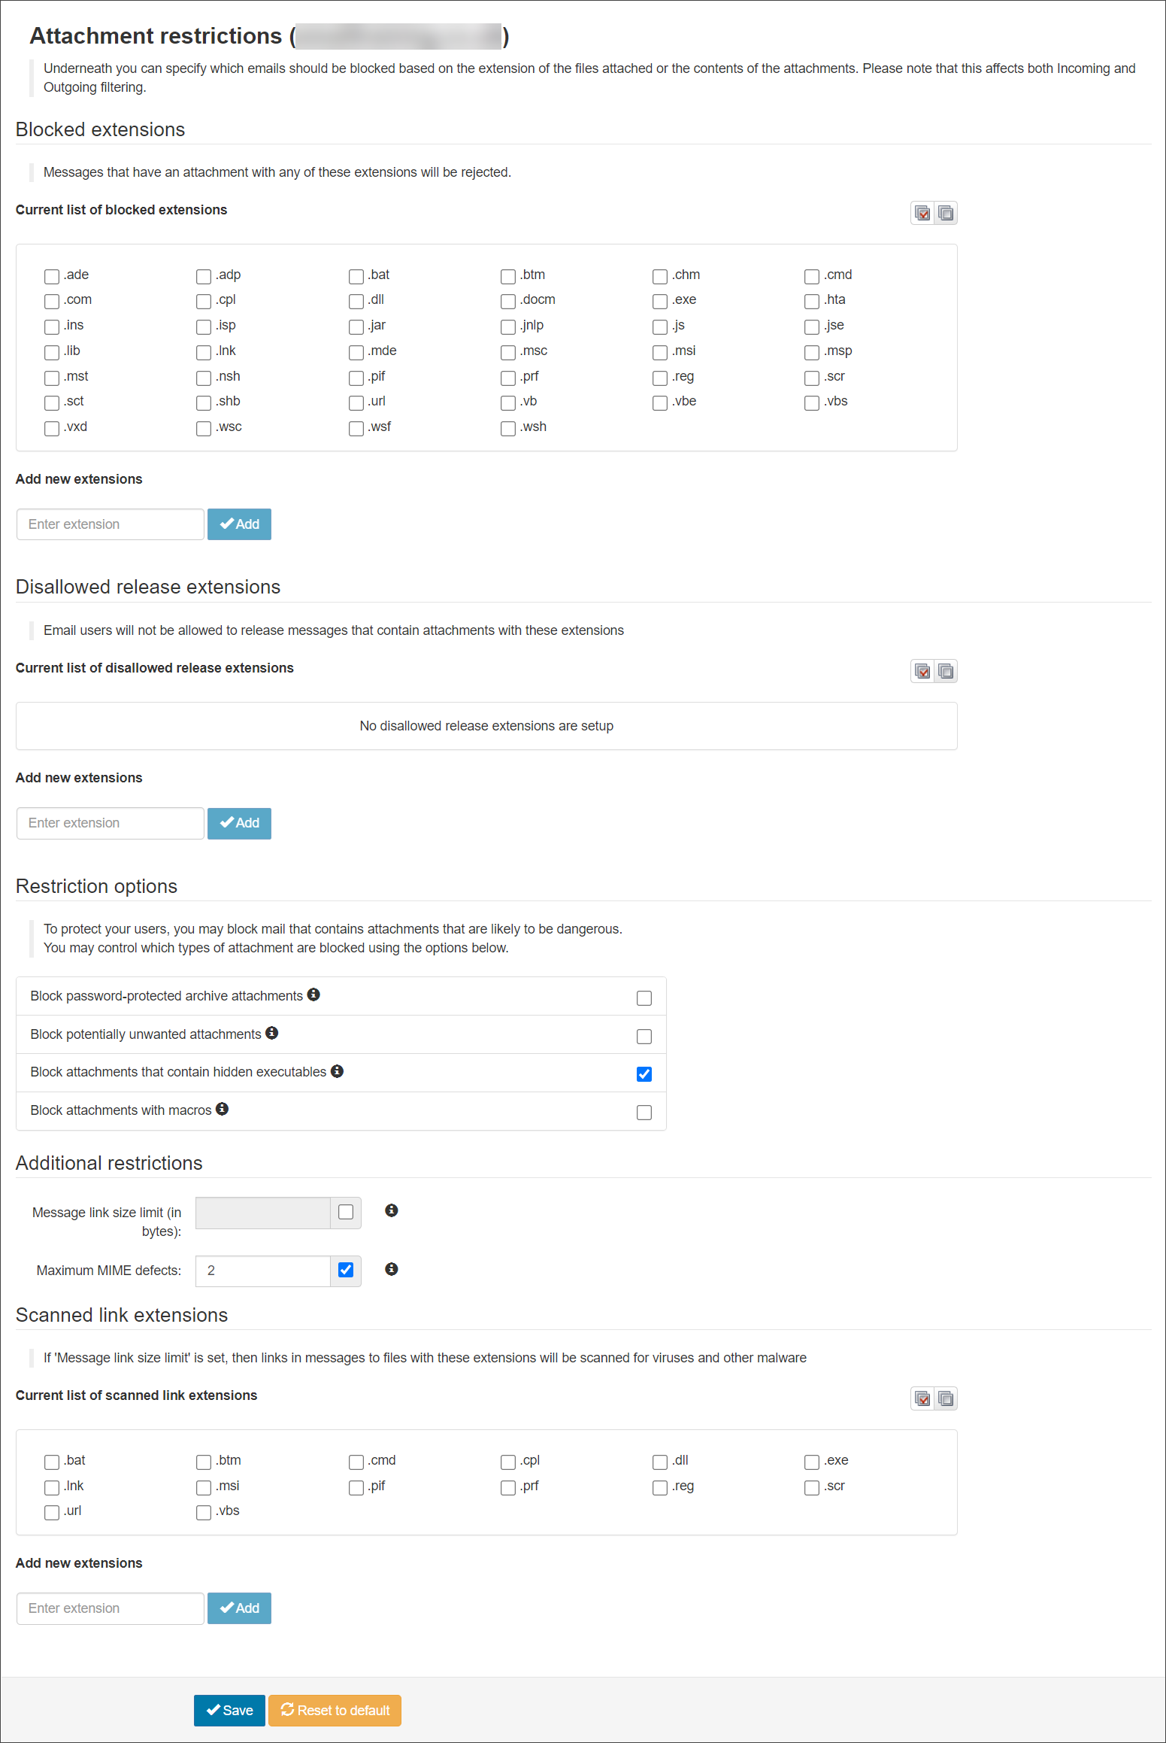
Task: Click Add button under Blocked extensions
Action: [239, 524]
